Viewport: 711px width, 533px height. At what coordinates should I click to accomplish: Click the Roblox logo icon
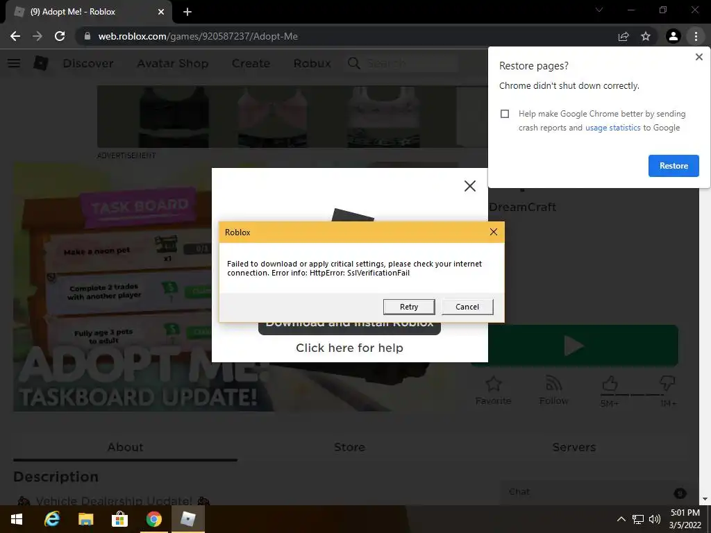pos(41,63)
